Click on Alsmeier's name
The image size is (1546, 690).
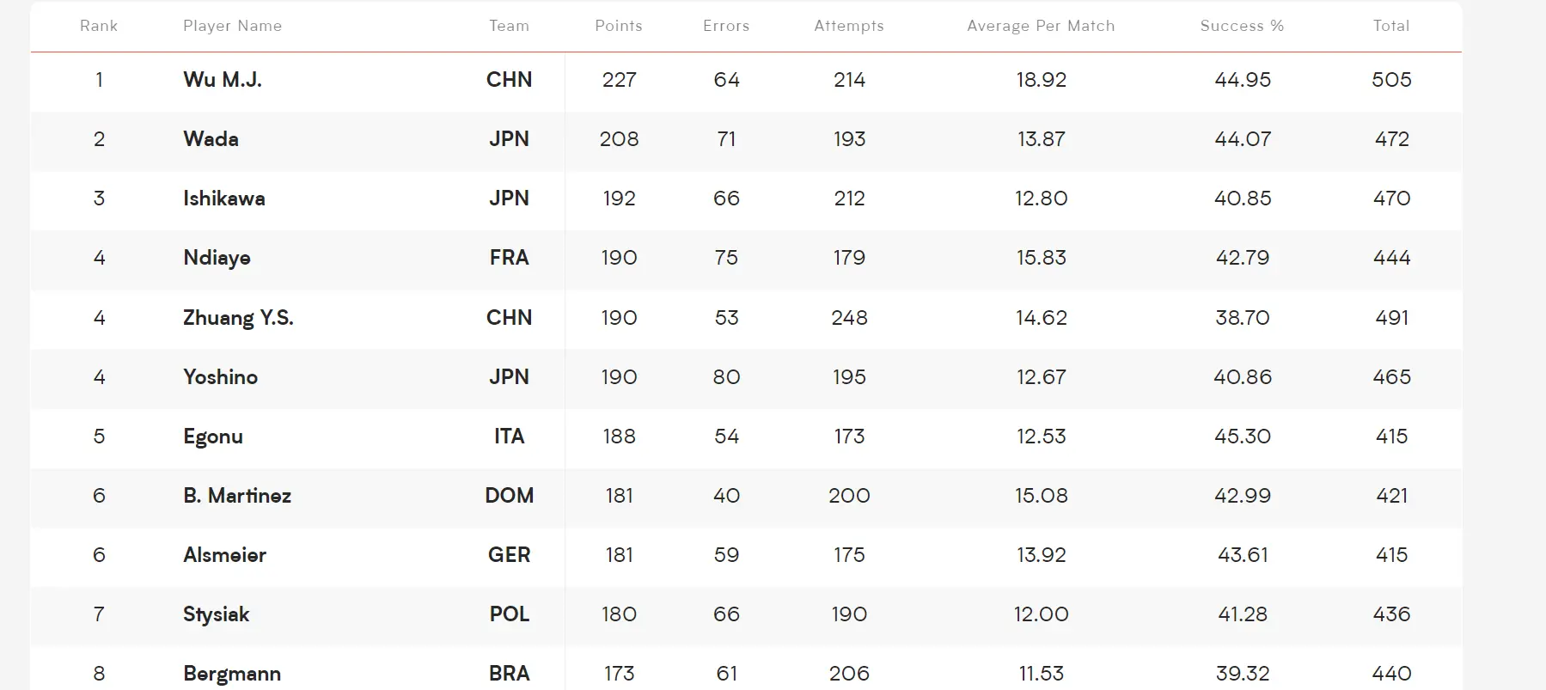(x=224, y=555)
